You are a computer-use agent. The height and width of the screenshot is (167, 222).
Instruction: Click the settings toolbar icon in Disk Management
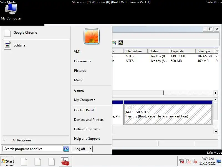tap(121, 43)
